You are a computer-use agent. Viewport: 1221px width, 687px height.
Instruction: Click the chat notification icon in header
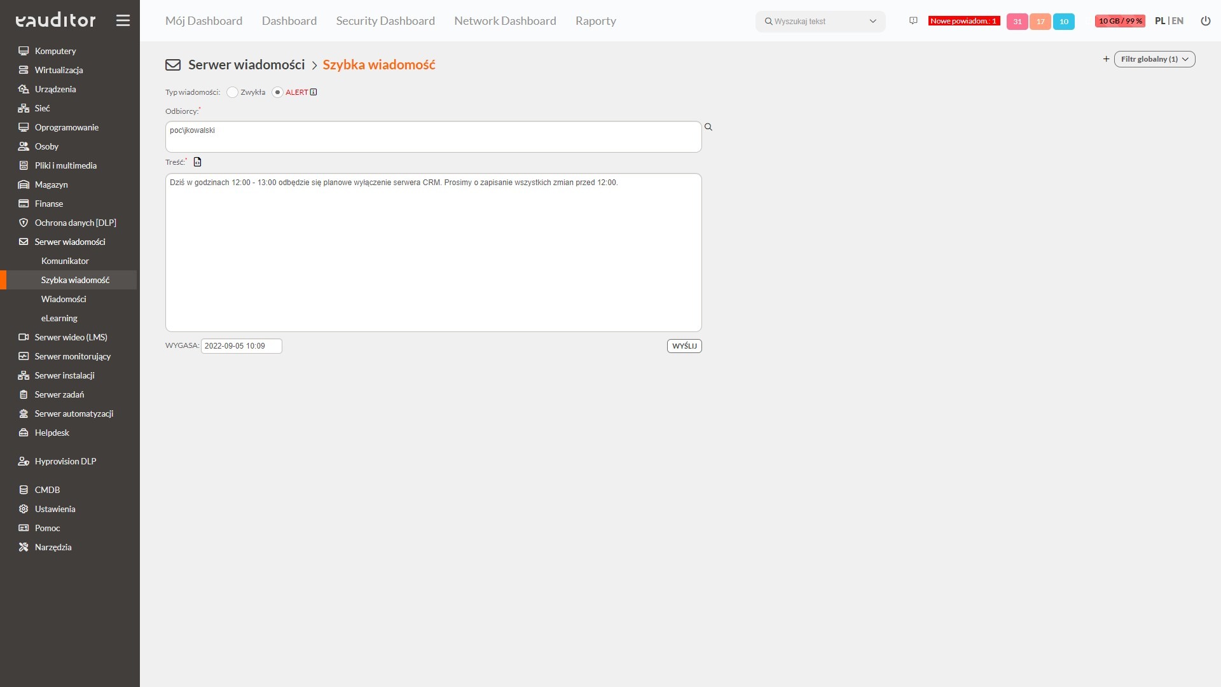913,21
